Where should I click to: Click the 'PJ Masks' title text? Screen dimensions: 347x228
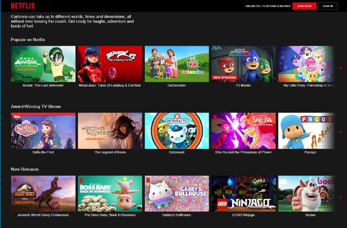(243, 85)
